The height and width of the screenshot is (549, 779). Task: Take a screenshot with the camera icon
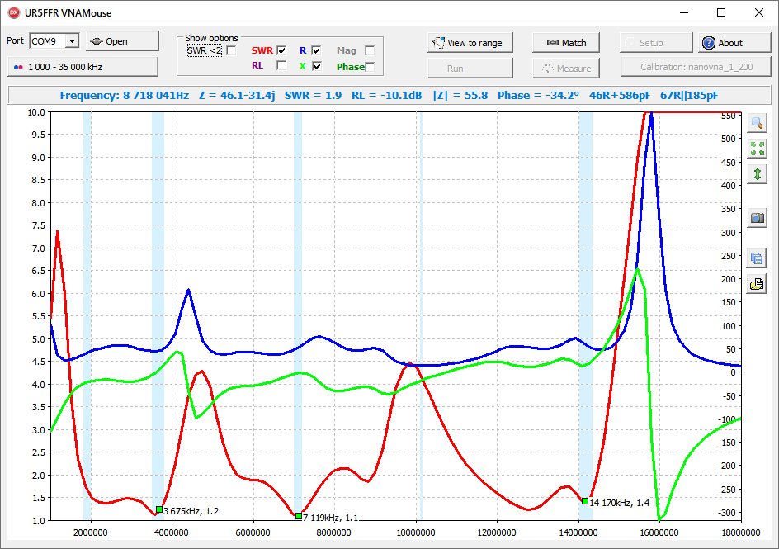click(757, 219)
